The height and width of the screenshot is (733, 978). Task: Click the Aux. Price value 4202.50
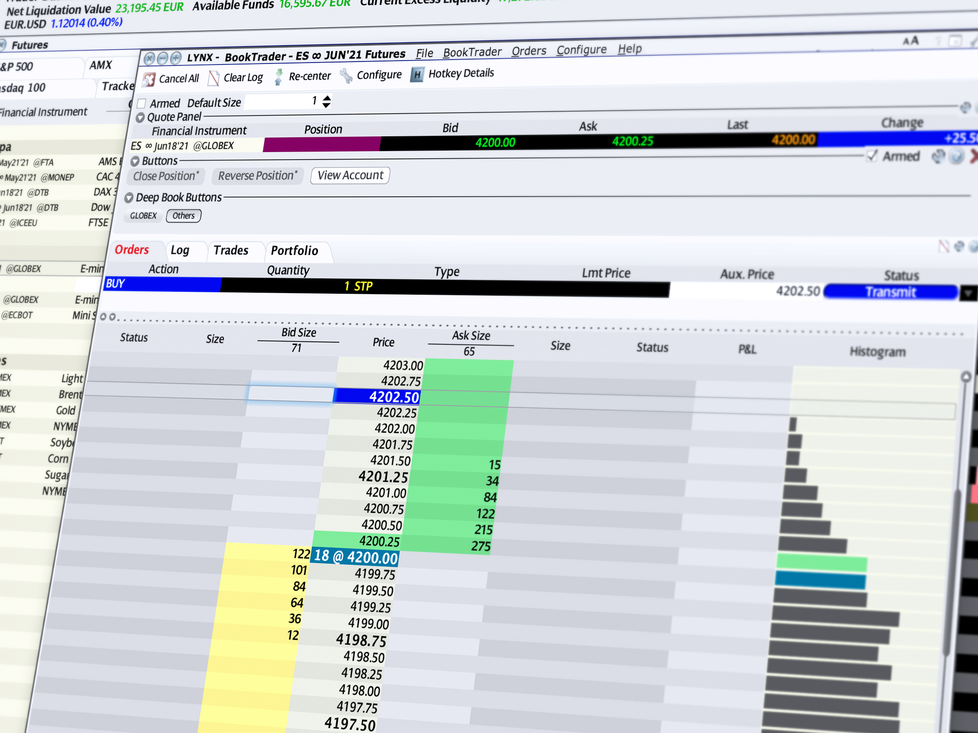(798, 291)
